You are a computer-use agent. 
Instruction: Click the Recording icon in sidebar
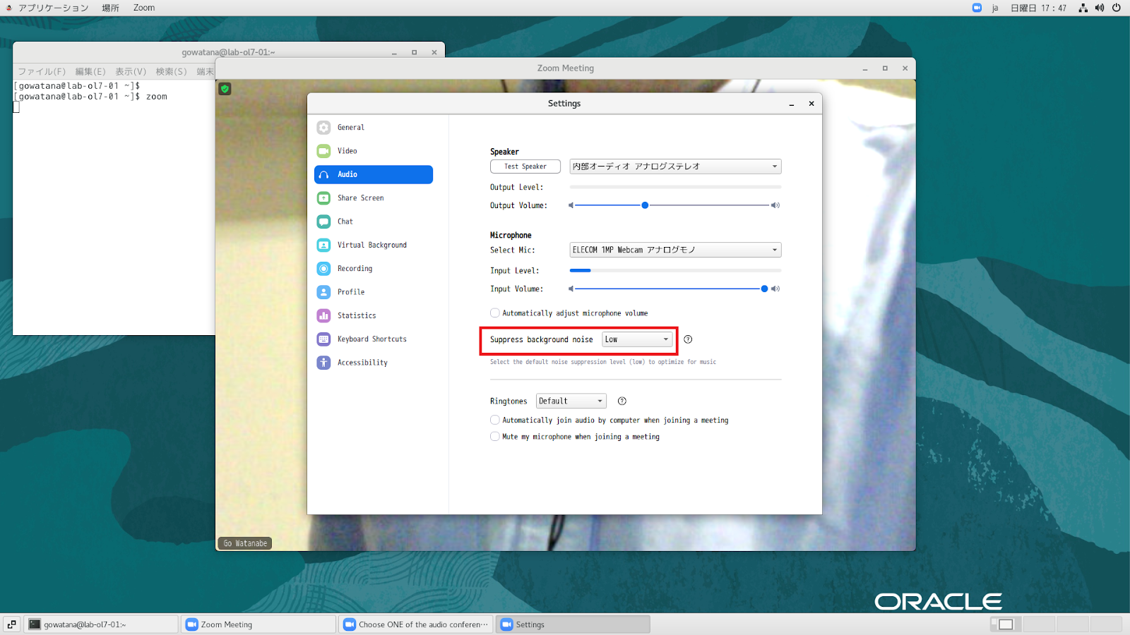click(323, 269)
